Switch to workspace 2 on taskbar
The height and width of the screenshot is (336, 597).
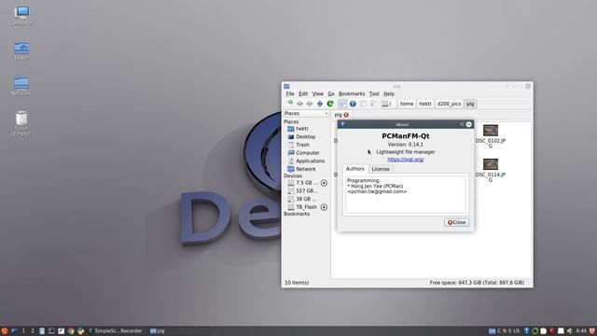(33, 331)
